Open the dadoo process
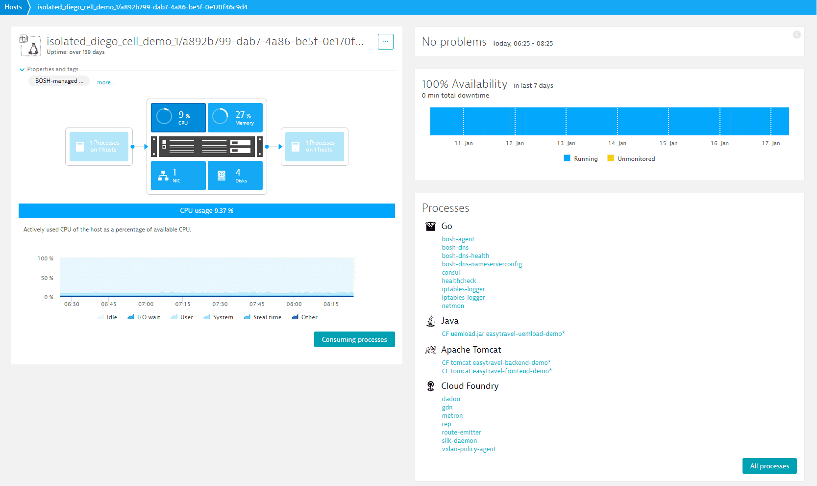Viewport: 817px width, 486px height. [451, 399]
